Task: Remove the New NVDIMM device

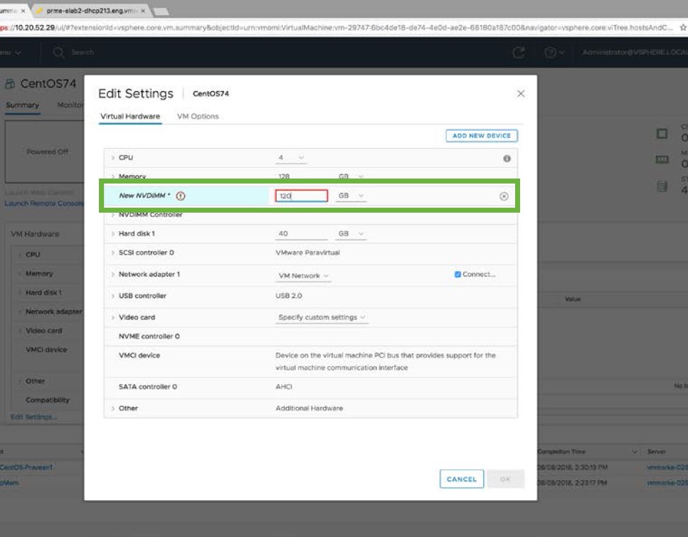Action: click(x=504, y=196)
